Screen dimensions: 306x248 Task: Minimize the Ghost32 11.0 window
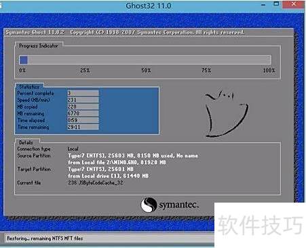pos(263,5)
